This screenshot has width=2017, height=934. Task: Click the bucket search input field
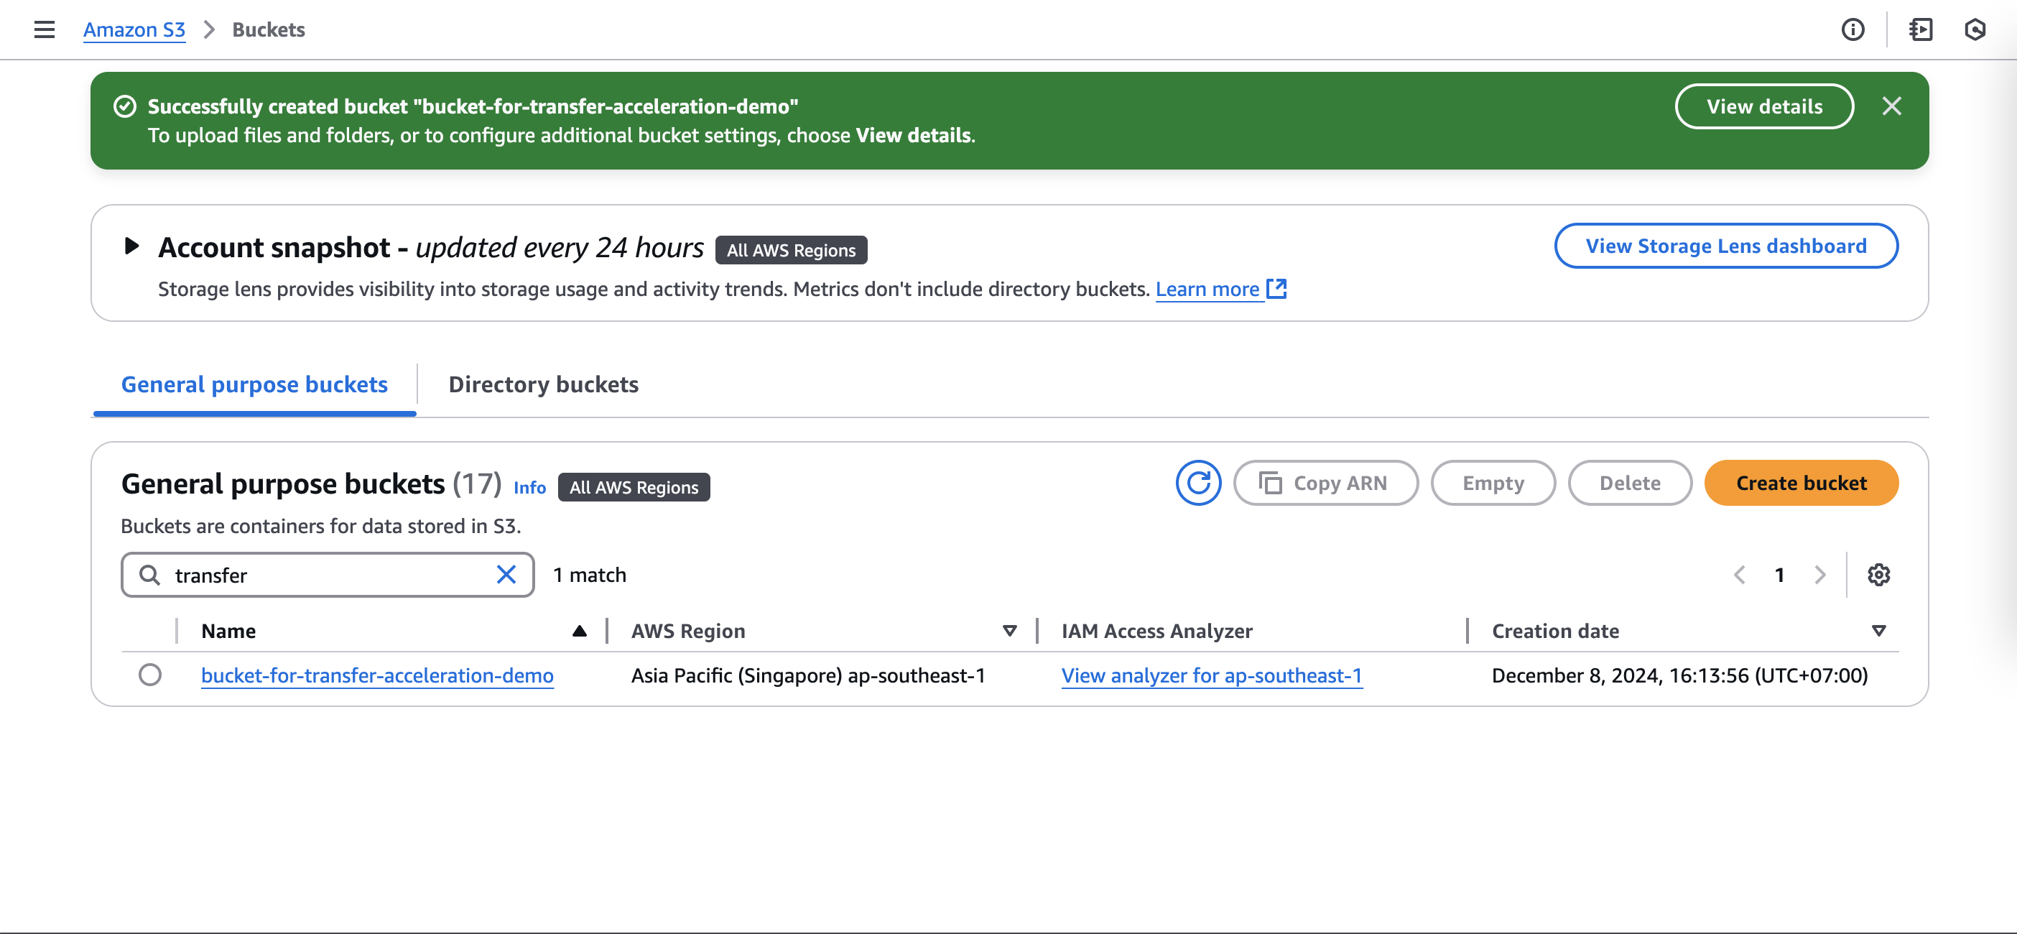point(329,575)
